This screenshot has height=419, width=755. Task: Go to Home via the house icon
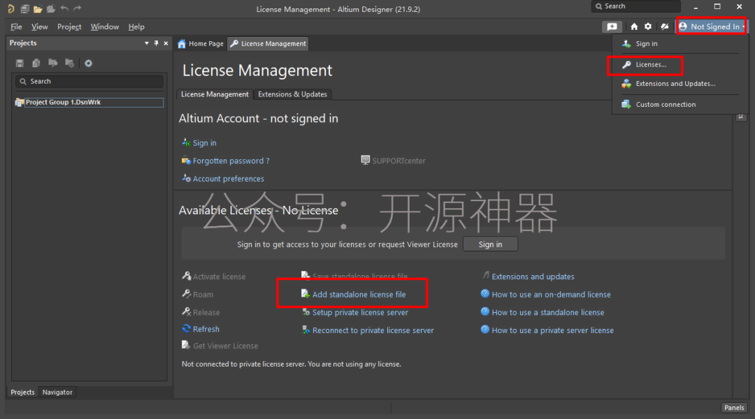634,27
